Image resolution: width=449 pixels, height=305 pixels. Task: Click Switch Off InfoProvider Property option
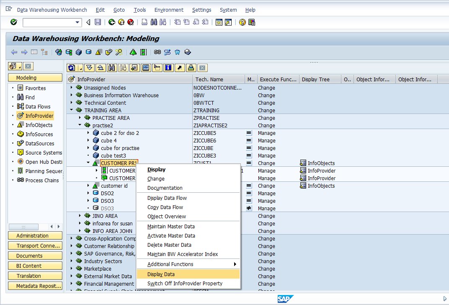(x=189, y=284)
